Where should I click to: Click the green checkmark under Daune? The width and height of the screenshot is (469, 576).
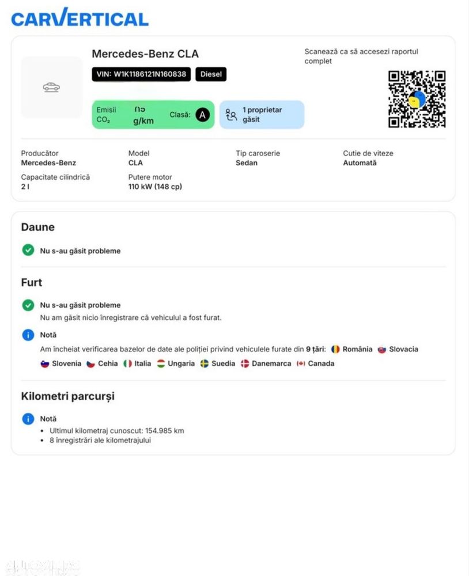(x=28, y=250)
